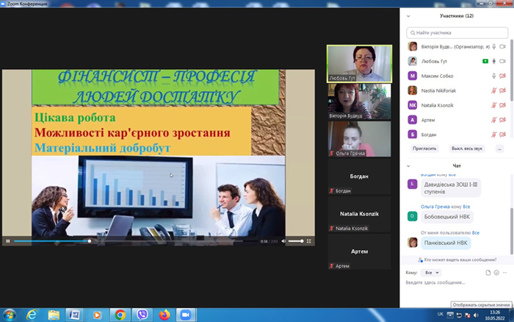Click the Пригласить button
Image resolution: width=514 pixels, height=322 pixels.
point(424,149)
